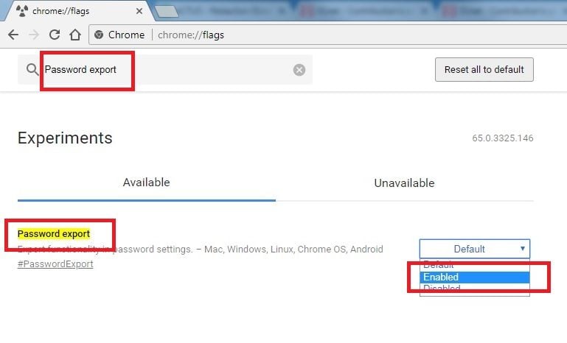Click version number 65.0.3325.146
This screenshot has width=567, height=343.
point(503,138)
